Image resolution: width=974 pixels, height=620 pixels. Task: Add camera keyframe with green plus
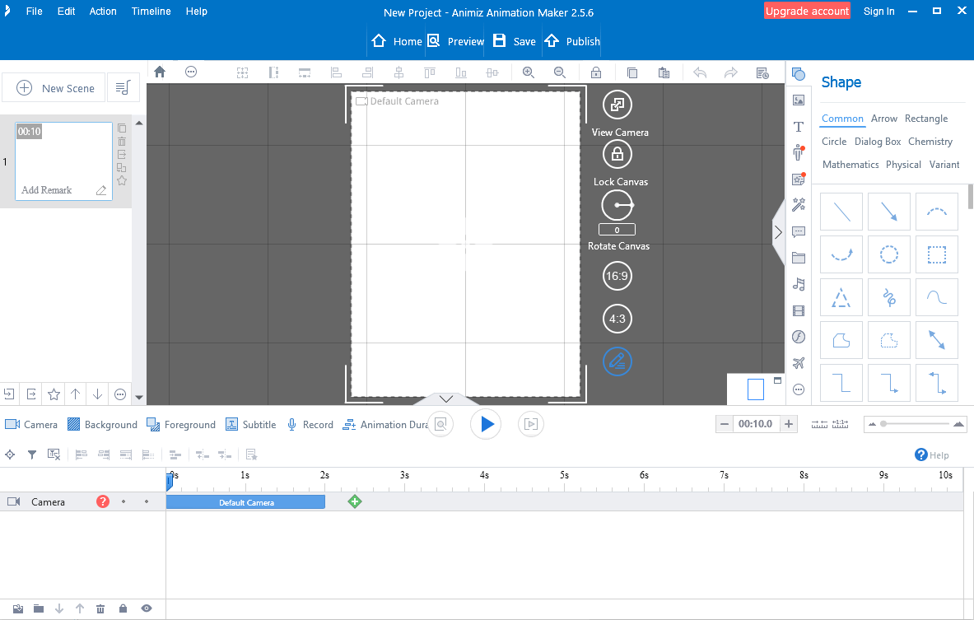[x=355, y=501]
